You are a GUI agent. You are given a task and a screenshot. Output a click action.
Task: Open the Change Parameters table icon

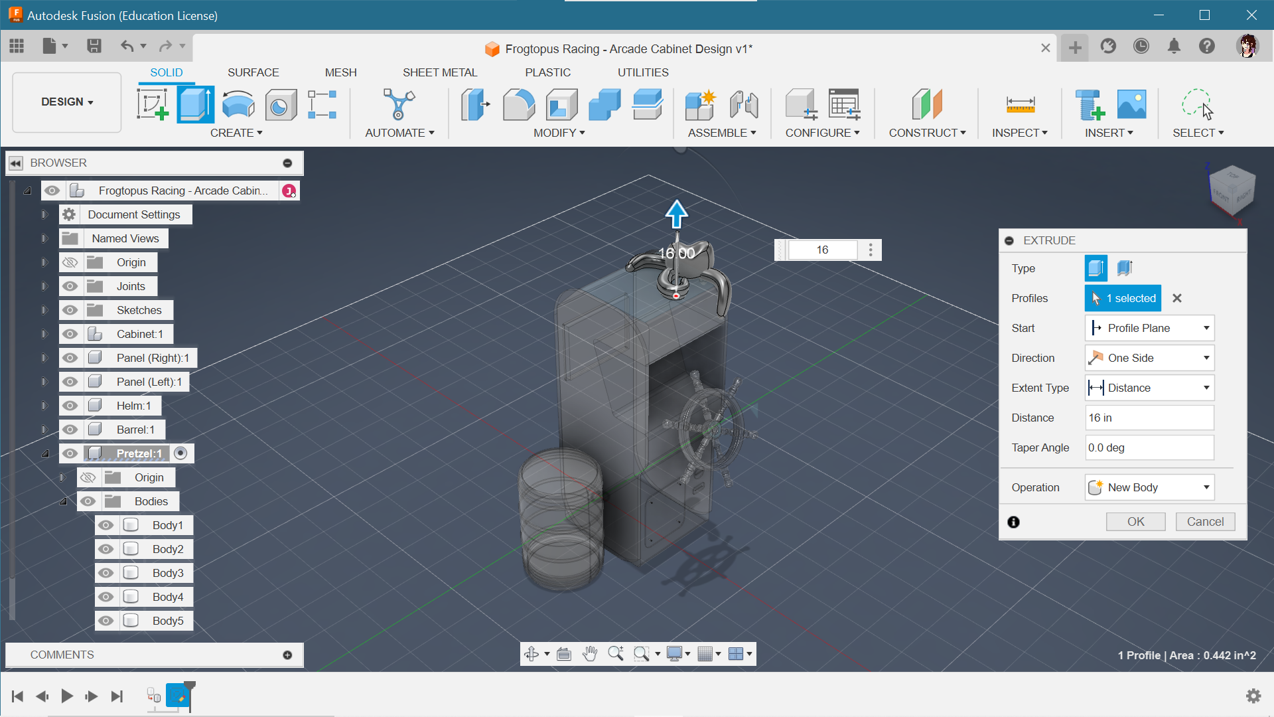(x=844, y=105)
